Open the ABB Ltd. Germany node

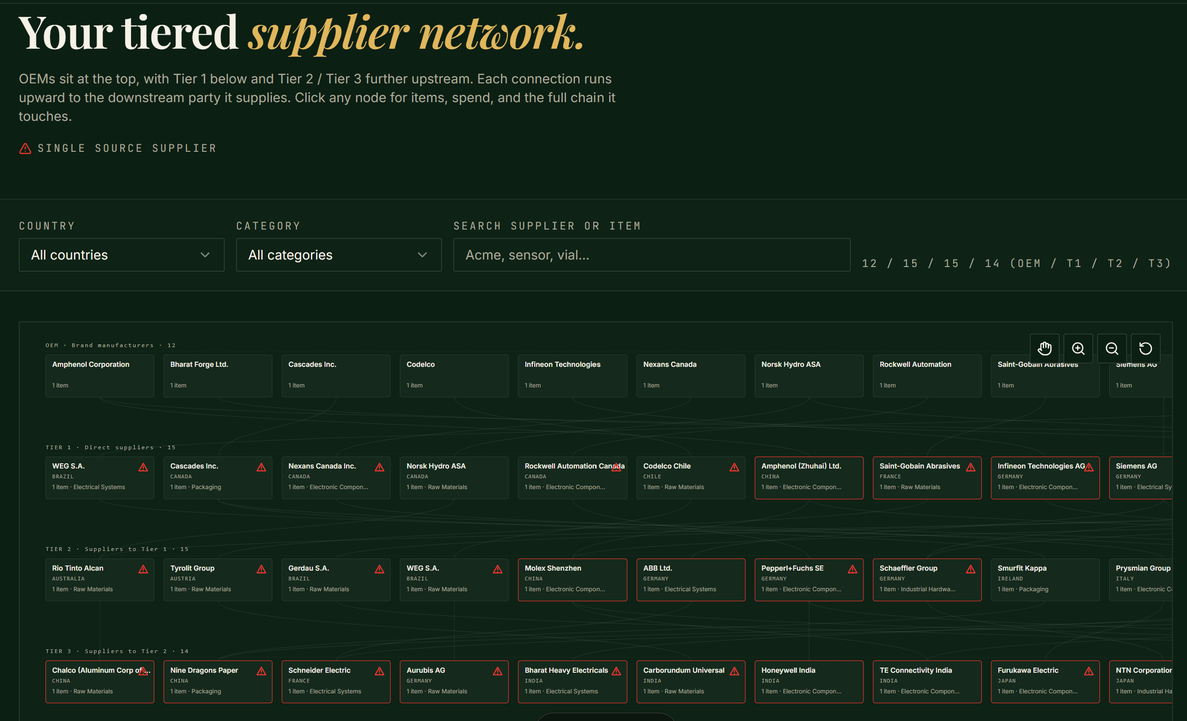(x=691, y=580)
